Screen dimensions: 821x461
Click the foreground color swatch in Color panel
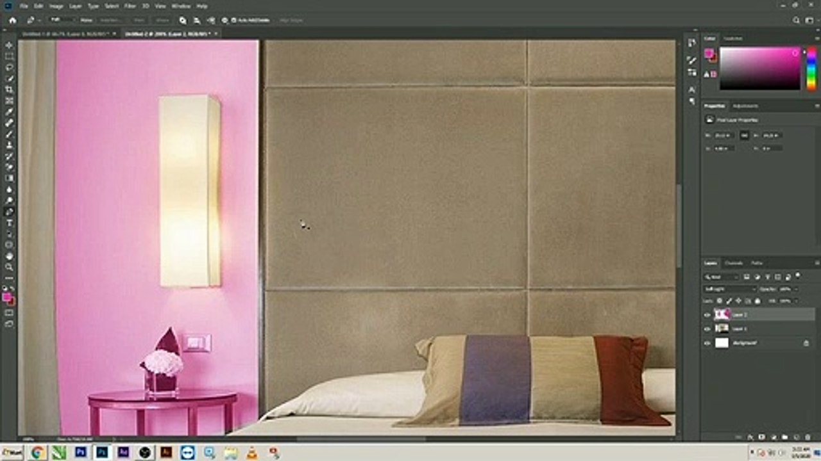point(709,53)
